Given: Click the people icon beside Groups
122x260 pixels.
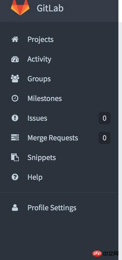Looking at the screenshot, I should click(x=15, y=79).
